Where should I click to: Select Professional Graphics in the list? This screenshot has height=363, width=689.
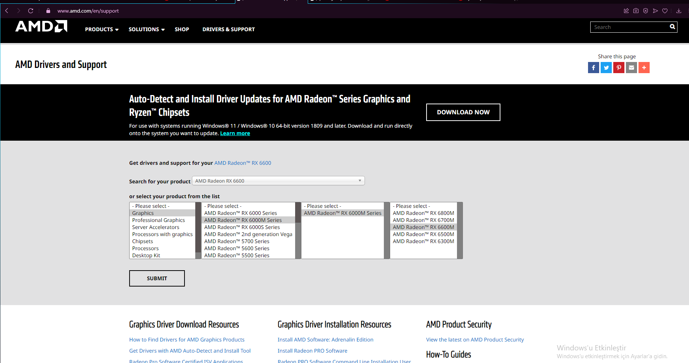click(x=162, y=220)
